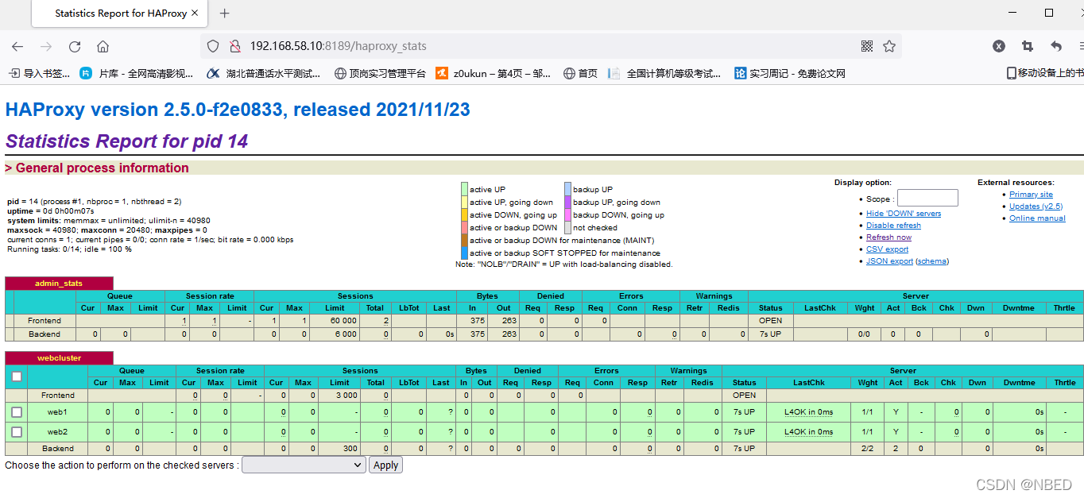Click the admin_stats proxy title
The image size is (1084, 498).
[59, 284]
